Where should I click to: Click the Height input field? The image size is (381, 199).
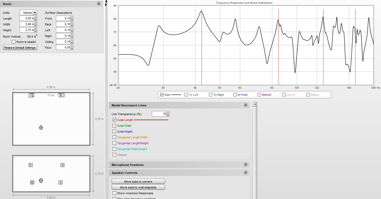pos(27,30)
